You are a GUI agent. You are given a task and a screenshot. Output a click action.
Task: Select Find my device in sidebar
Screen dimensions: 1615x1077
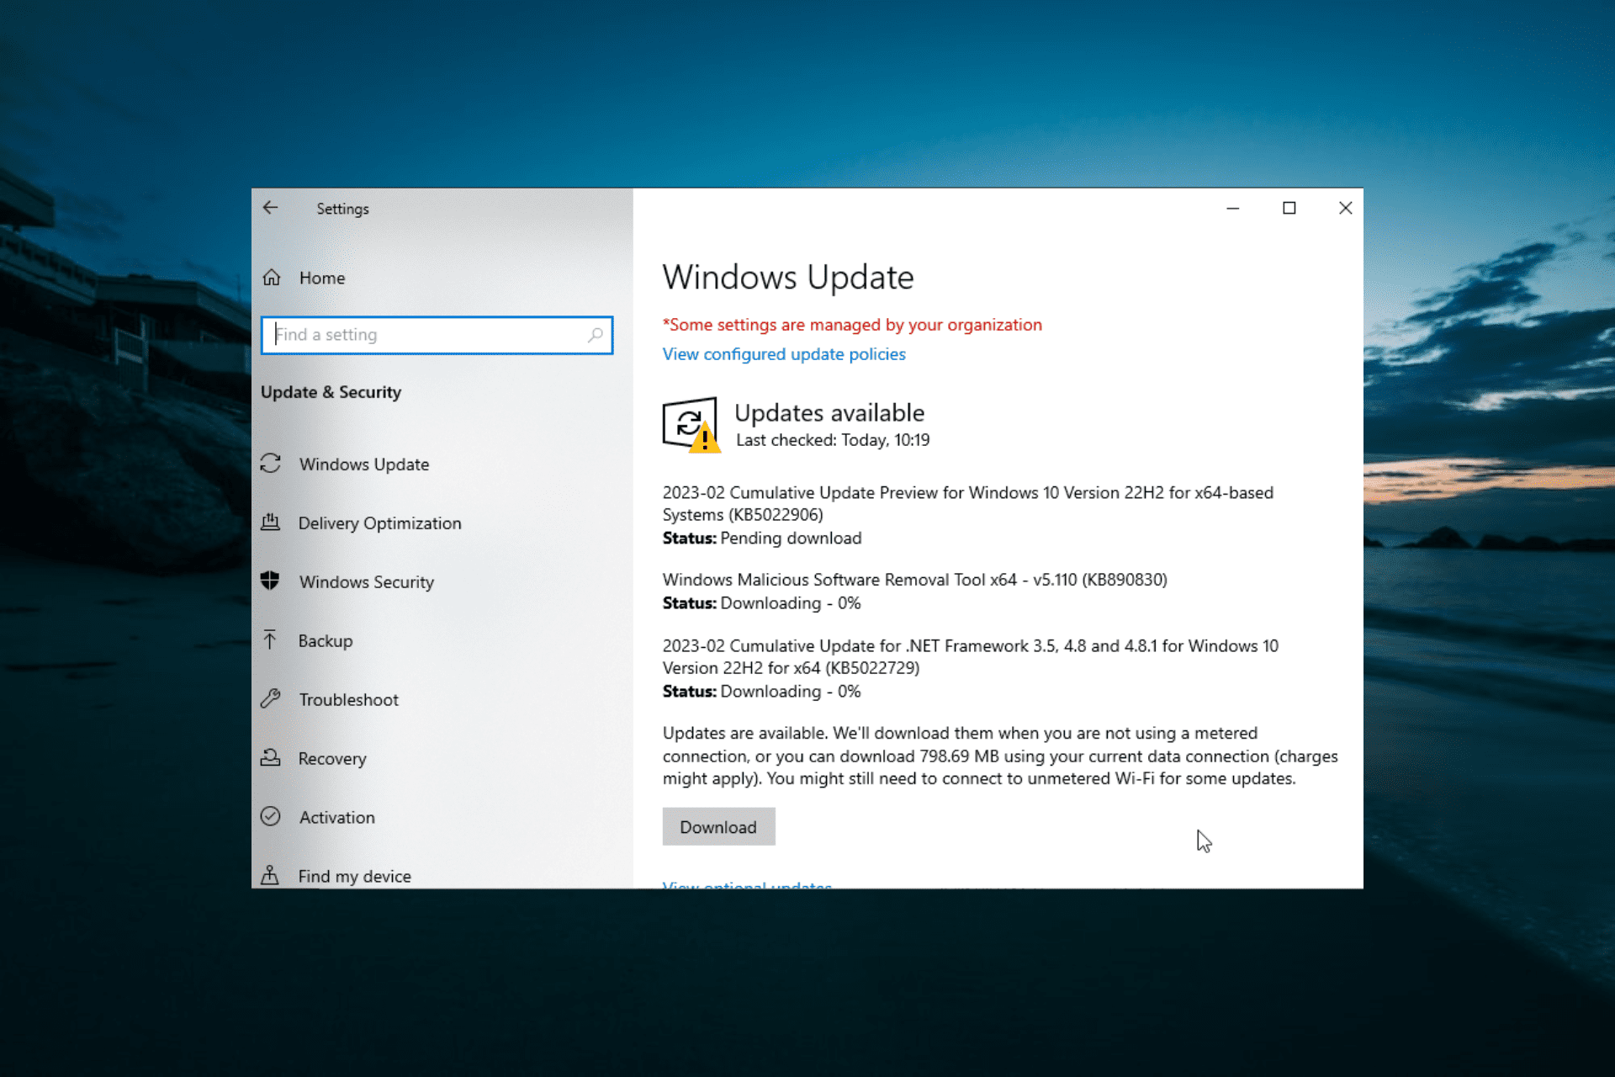(x=355, y=876)
